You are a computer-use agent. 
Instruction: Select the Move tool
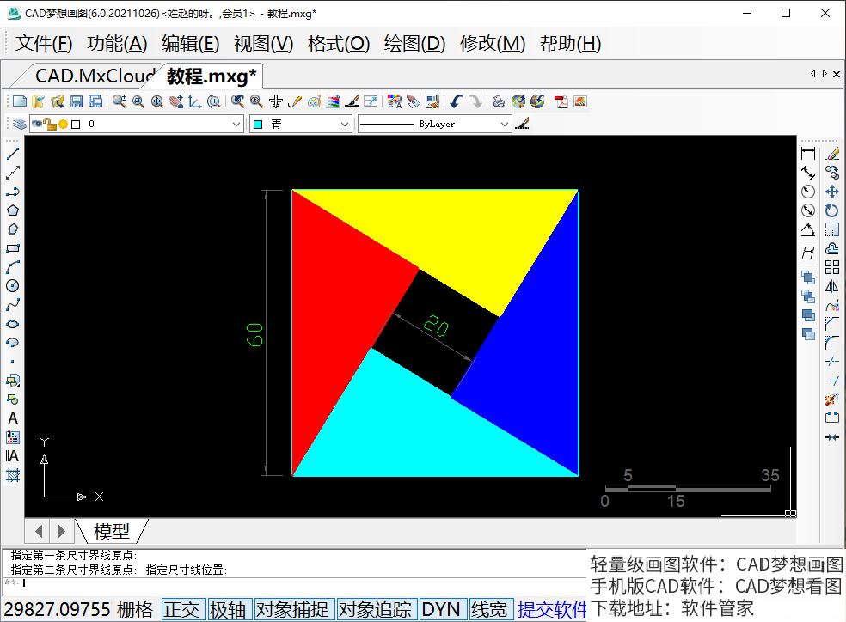click(831, 192)
